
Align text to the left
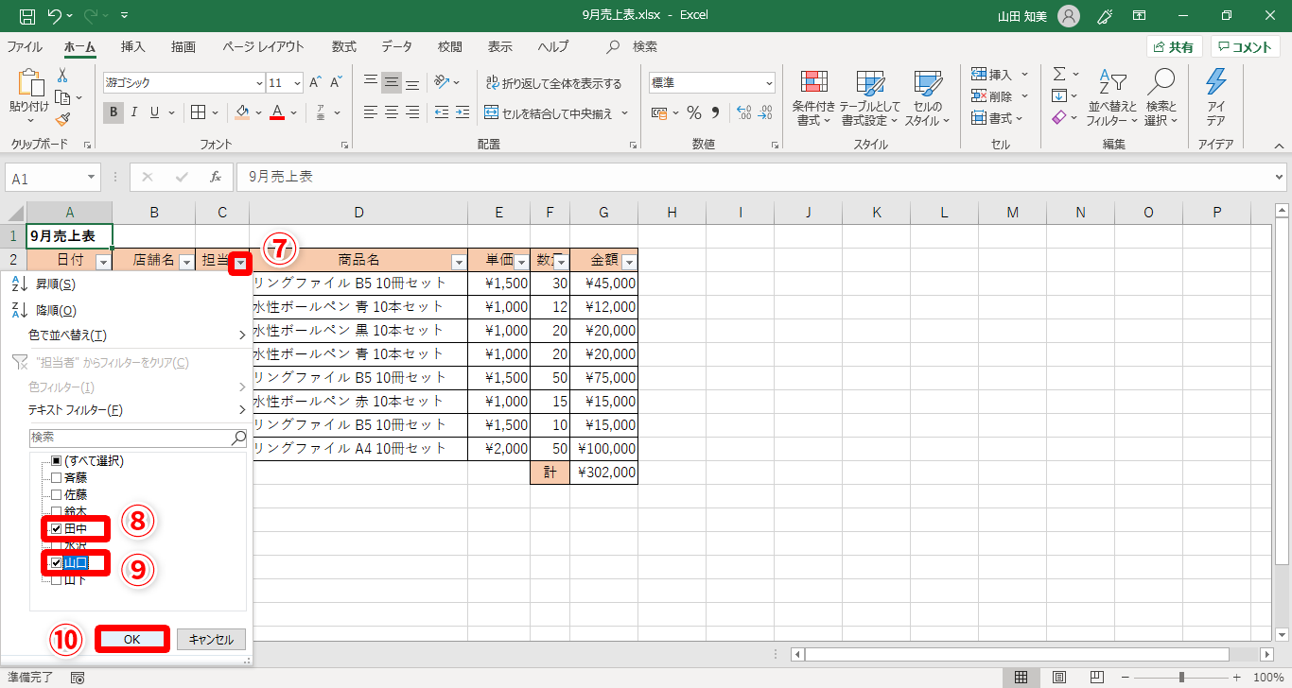coord(371,112)
